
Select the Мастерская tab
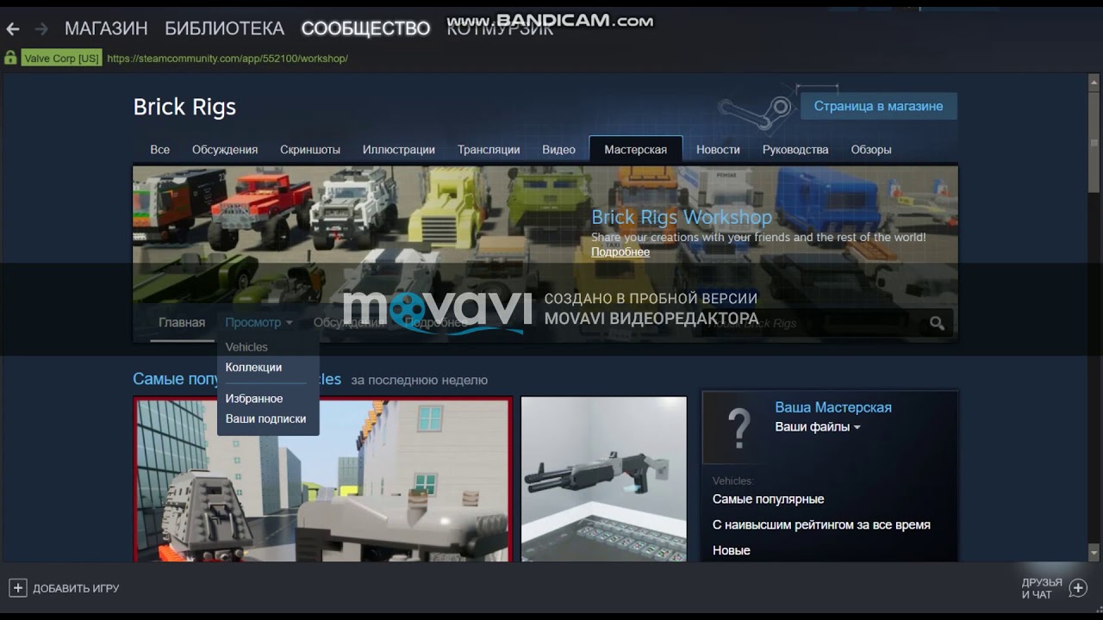tap(636, 149)
